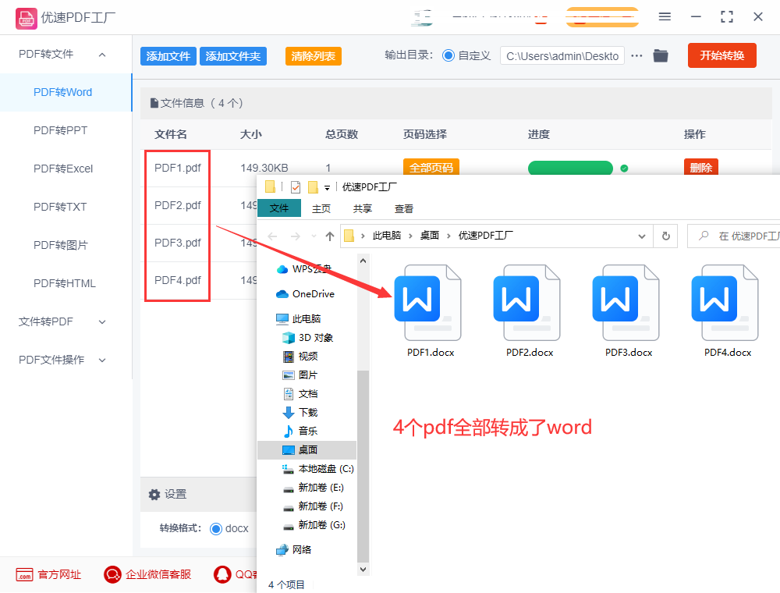Viewport: 780px width, 593px height.
Task: Switch to PDF转TXT mode
Action: point(60,207)
